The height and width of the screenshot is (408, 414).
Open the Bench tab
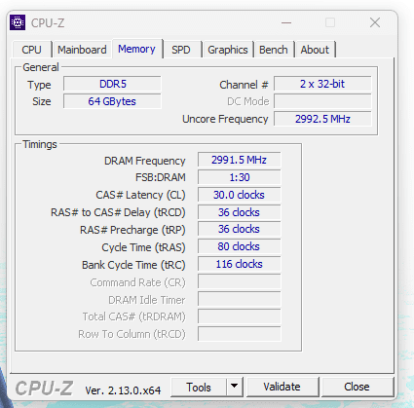tap(274, 50)
